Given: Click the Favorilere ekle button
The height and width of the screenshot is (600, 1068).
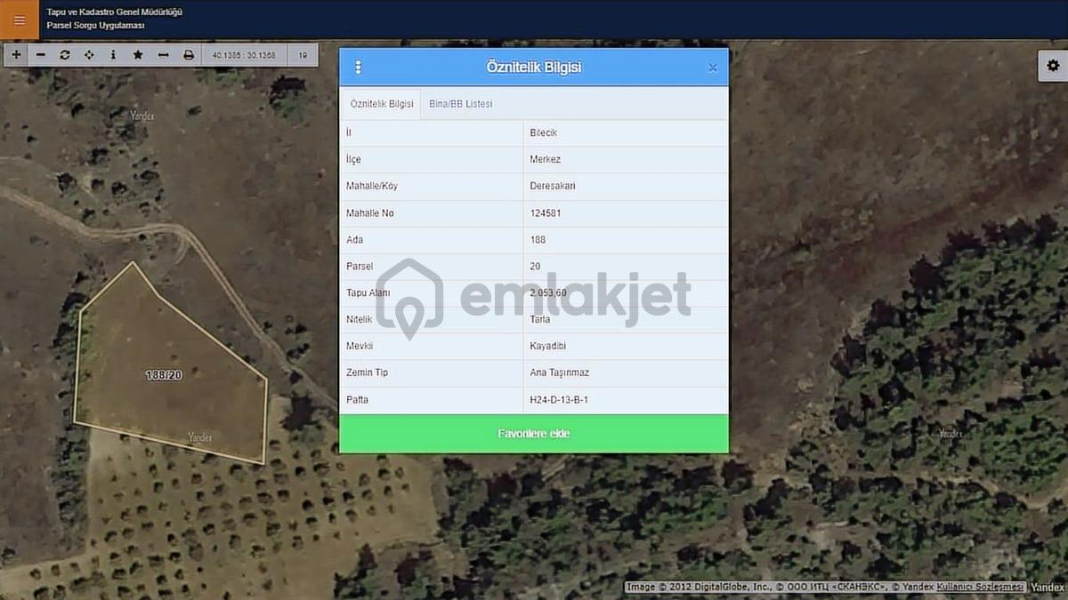Looking at the screenshot, I should click(x=534, y=434).
